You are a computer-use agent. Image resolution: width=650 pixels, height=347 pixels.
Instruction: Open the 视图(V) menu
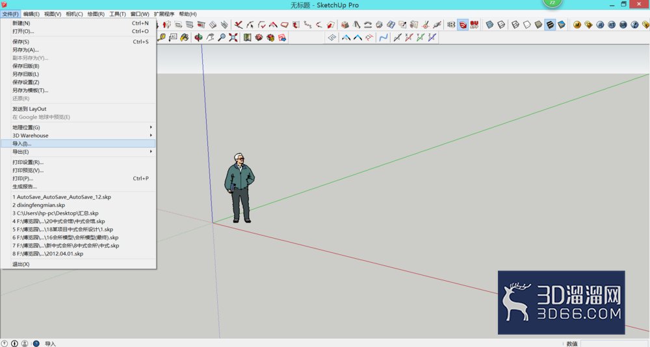(x=53, y=14)
